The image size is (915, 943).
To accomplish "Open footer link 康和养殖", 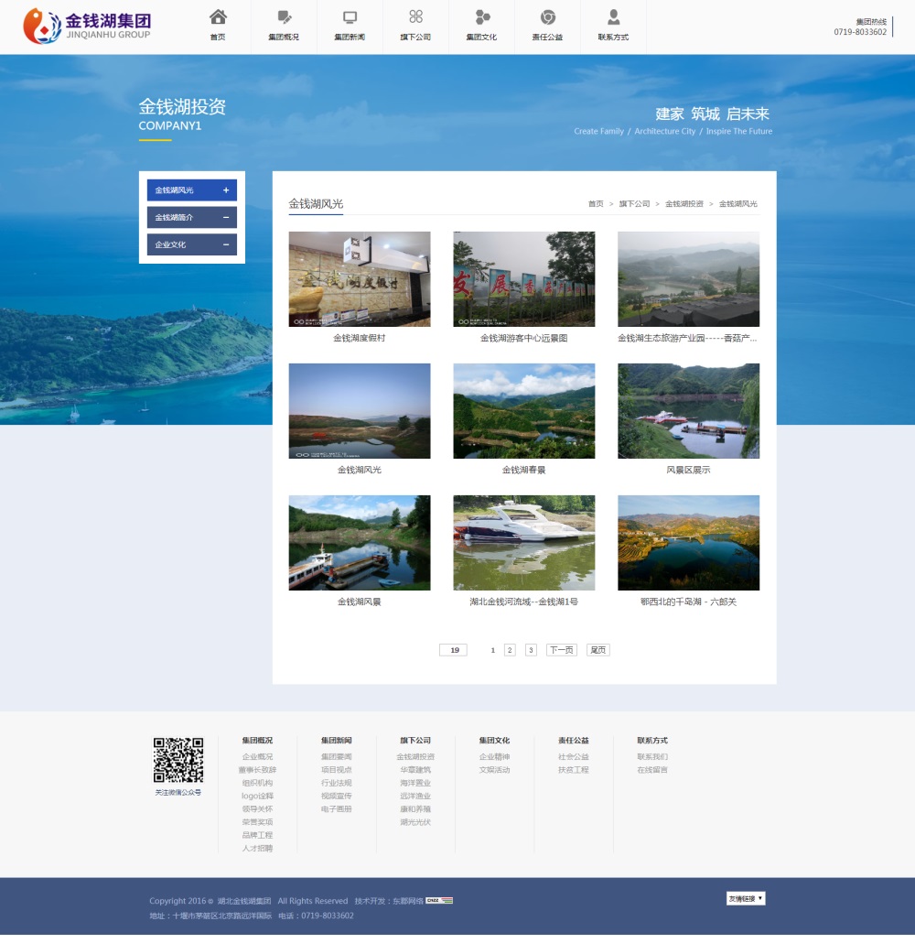I will click(415, 809).
